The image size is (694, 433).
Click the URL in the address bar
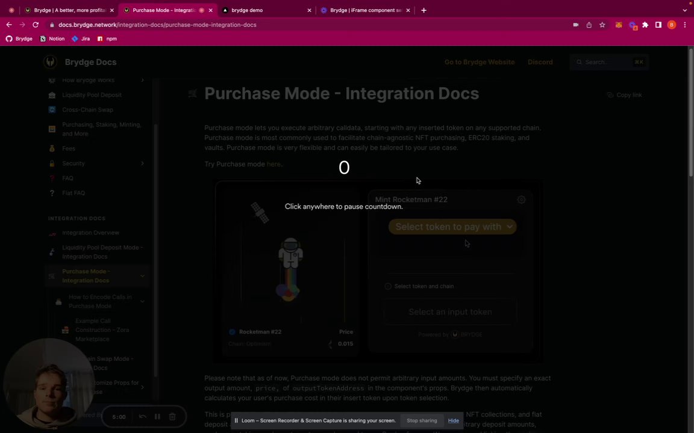pos(157,25)
